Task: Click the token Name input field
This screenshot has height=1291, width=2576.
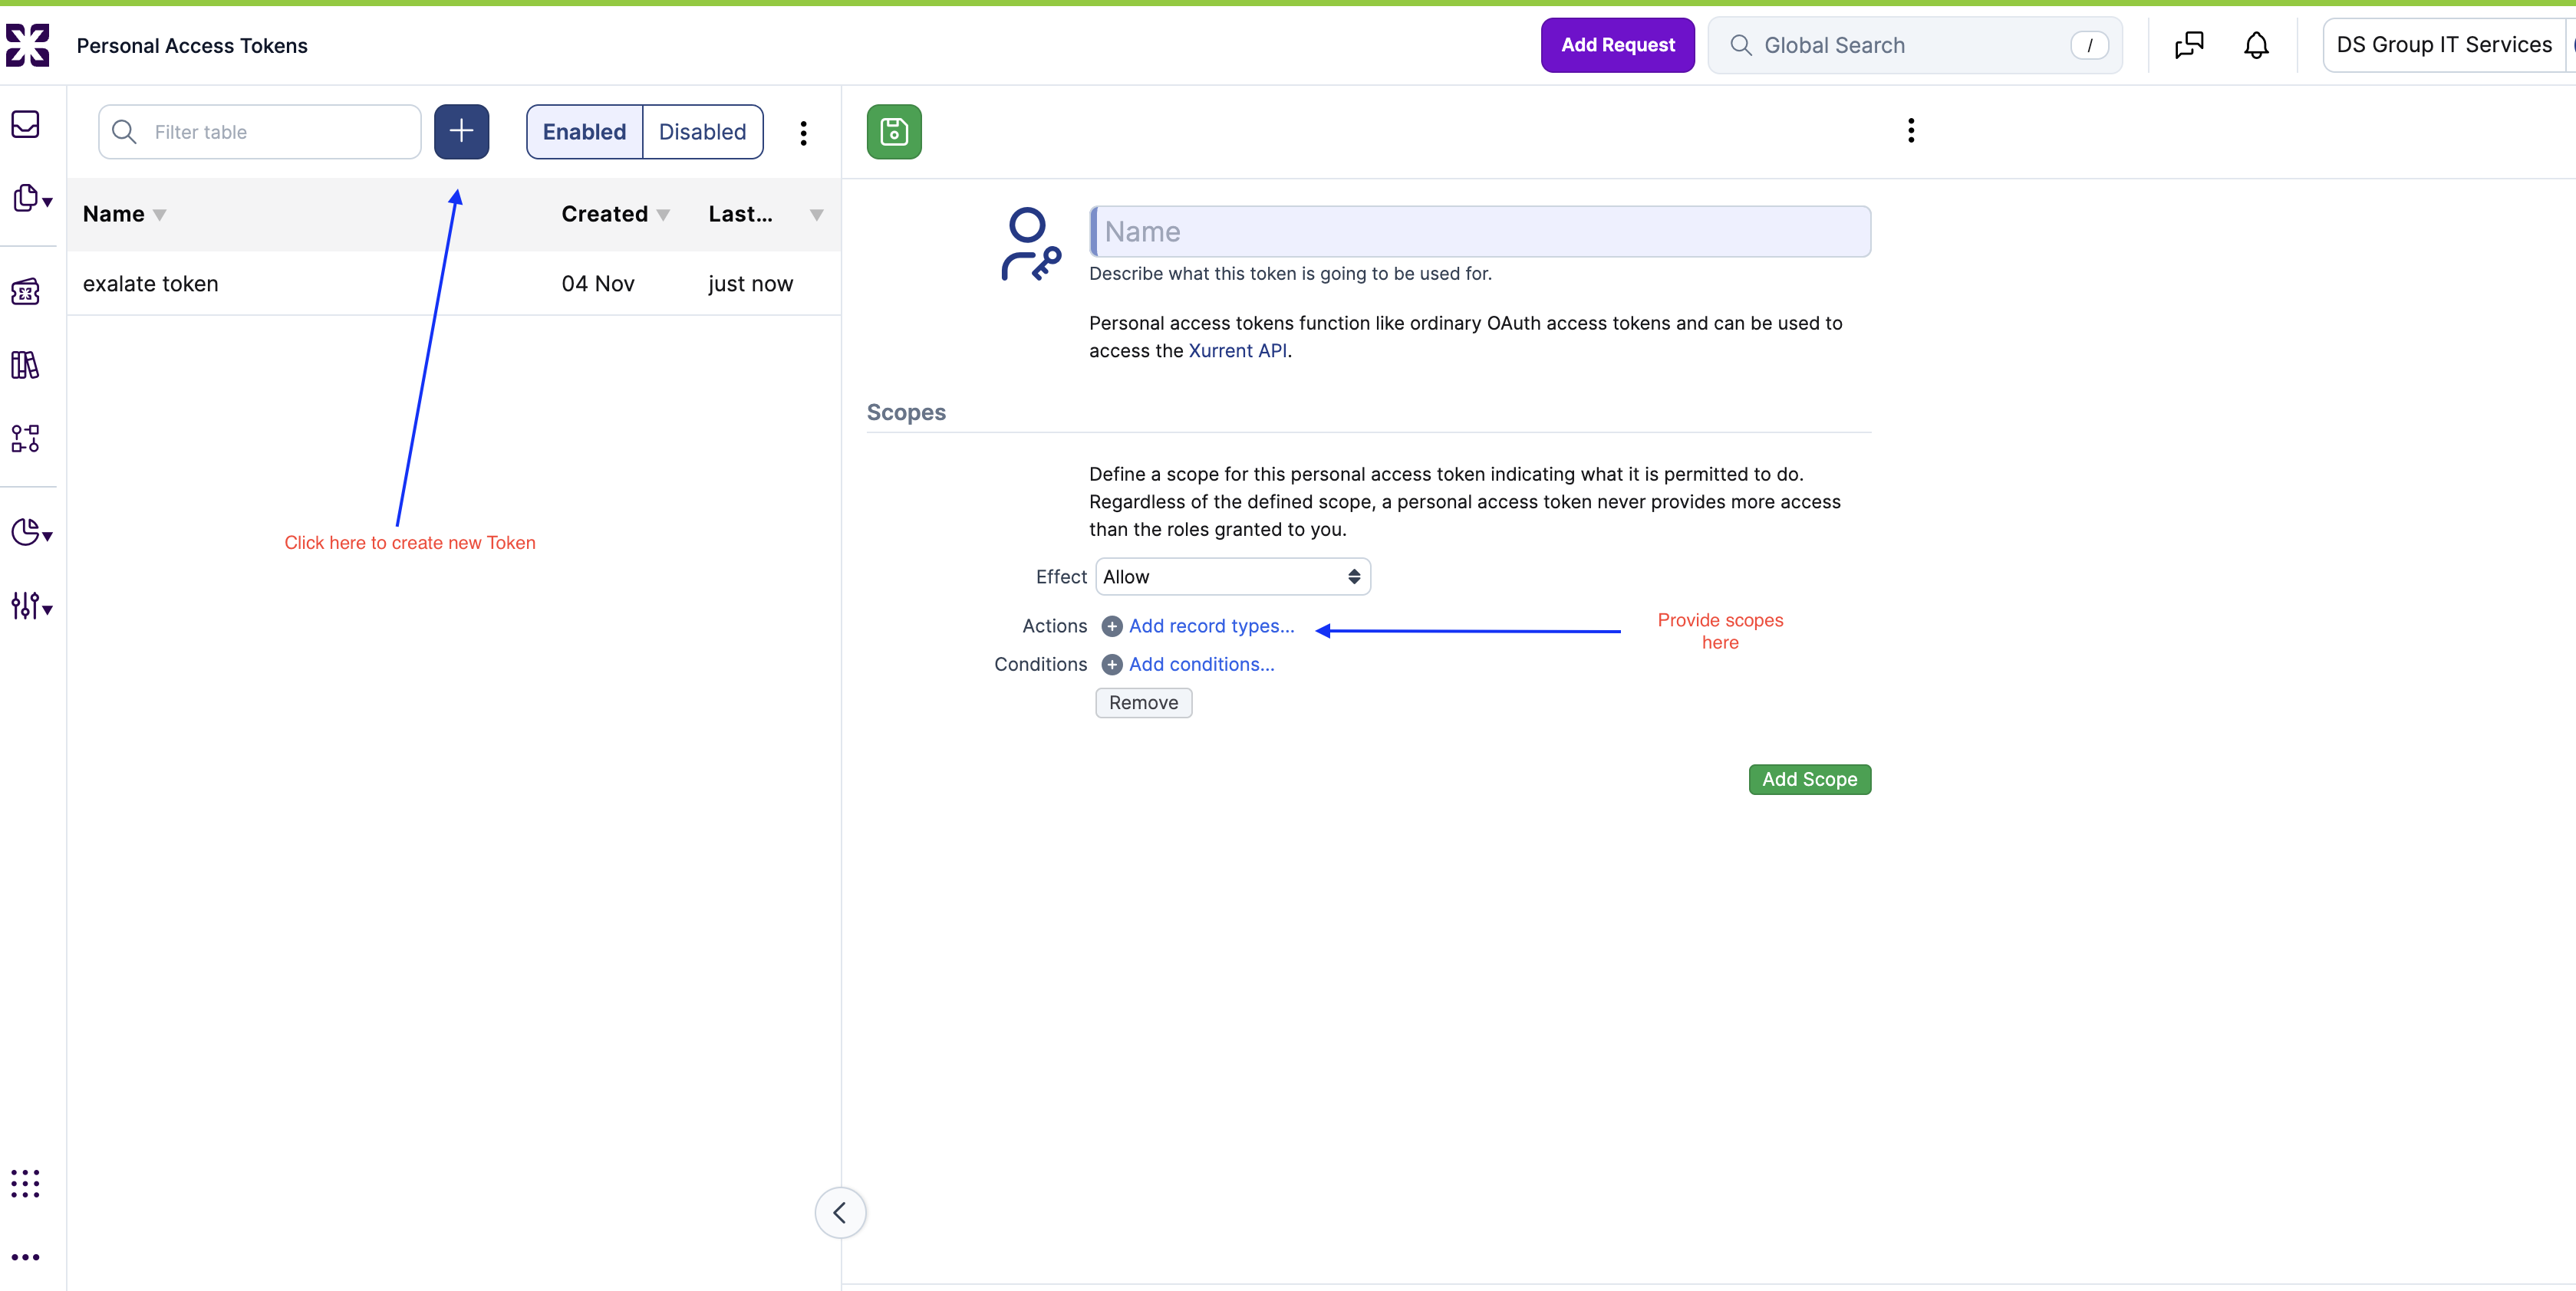Action: click(x=1480, y=232)
